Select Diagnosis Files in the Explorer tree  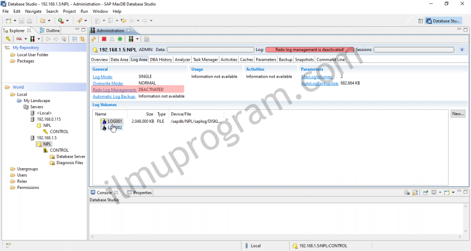[x=69, y=163]
